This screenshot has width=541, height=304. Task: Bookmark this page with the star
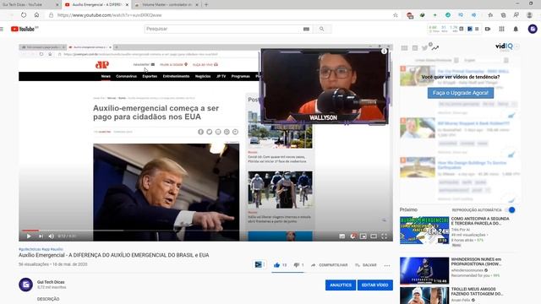396,15
